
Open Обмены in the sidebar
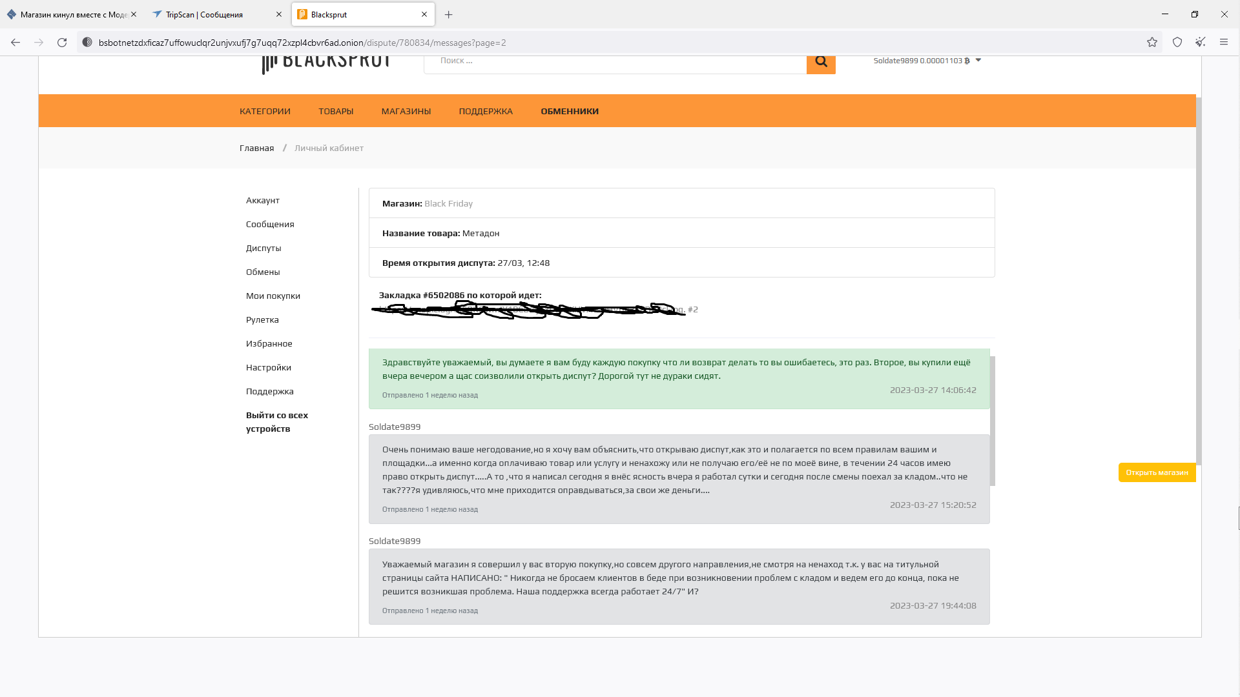point(263,272)
